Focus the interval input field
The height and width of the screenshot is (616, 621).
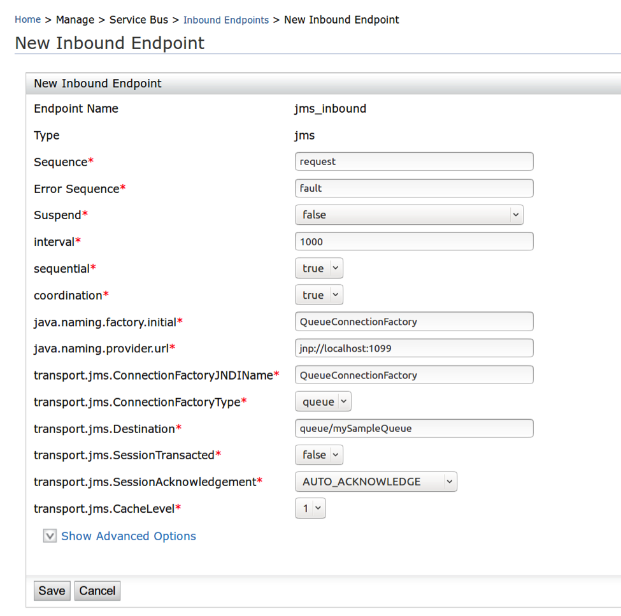pos(414,242)
